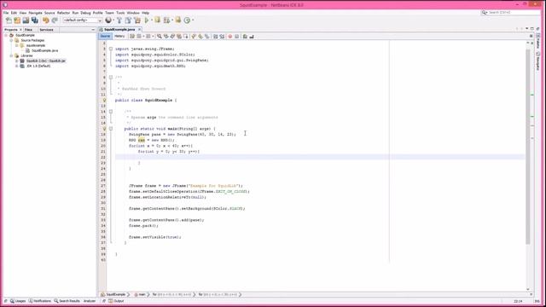
Task: Open the default config dropdown
Action: click(x=82, y=20)
